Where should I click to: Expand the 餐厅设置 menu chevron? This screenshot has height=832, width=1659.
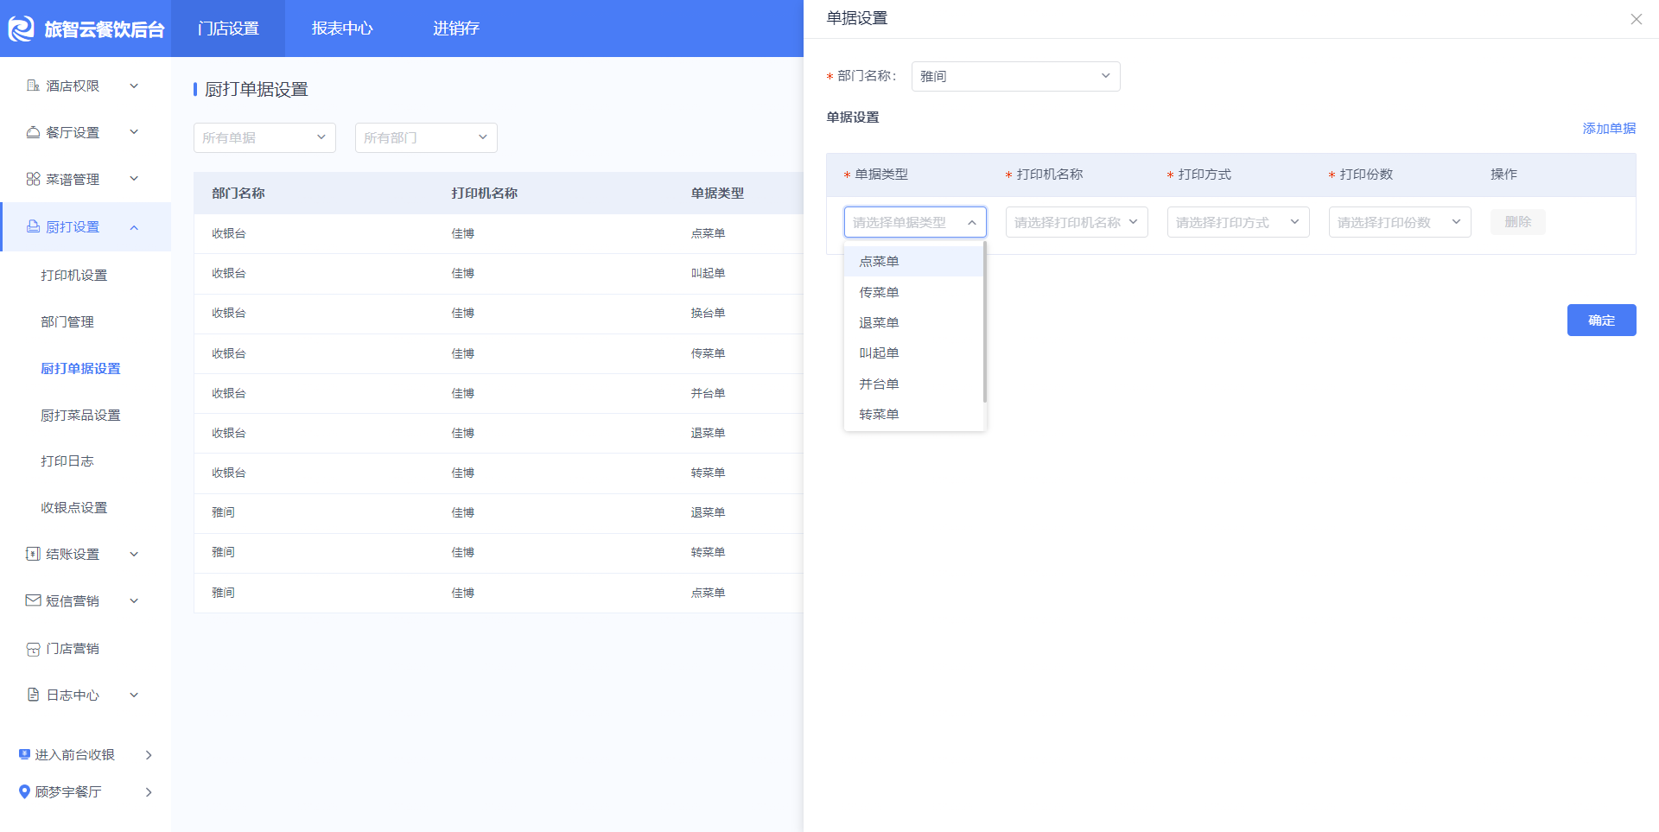click(x=134, y=132)
